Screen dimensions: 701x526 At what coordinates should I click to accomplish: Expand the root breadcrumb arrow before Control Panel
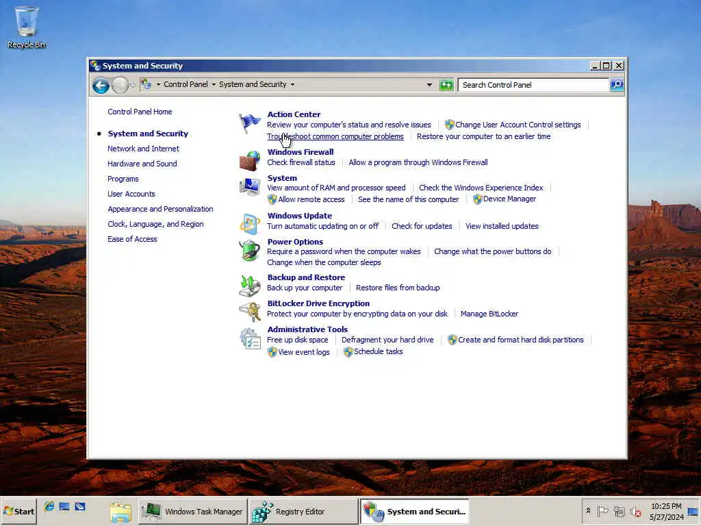[158, 84]
